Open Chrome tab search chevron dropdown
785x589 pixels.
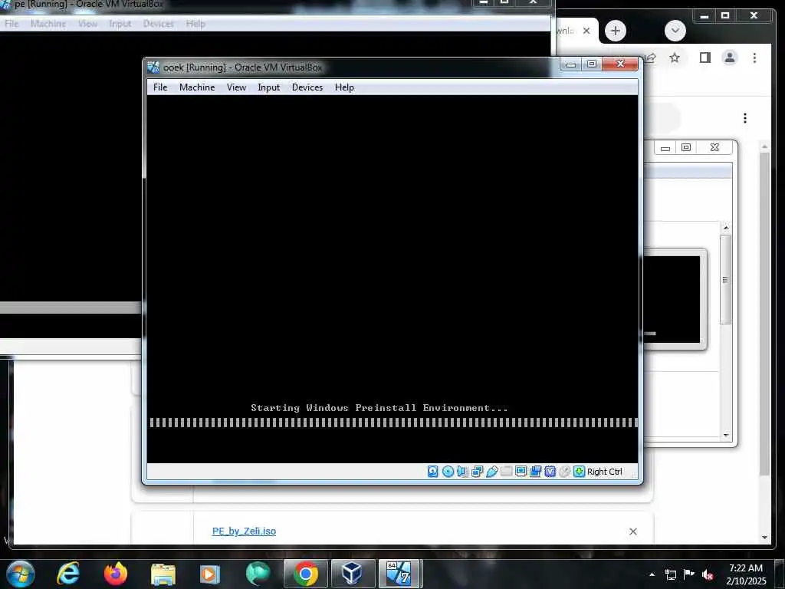[x=675, y=31]
